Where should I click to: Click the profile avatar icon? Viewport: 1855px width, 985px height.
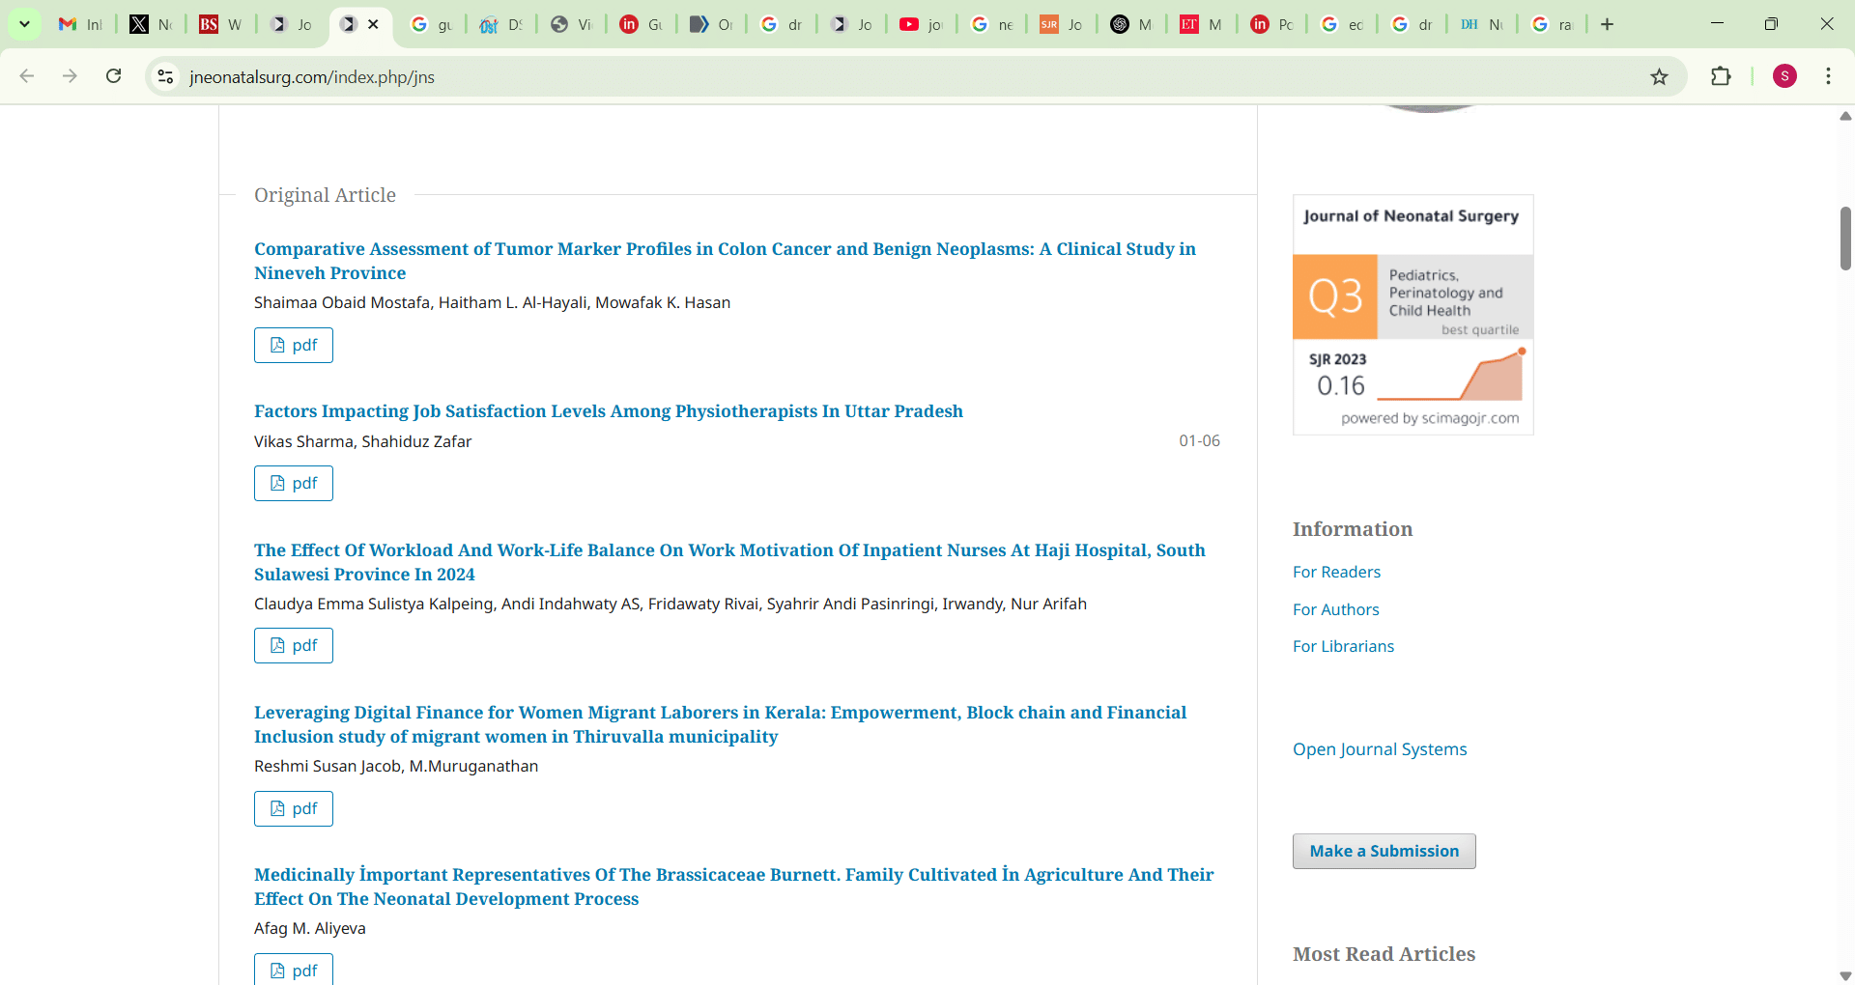pyautogui.click(x=1784, y=76)
